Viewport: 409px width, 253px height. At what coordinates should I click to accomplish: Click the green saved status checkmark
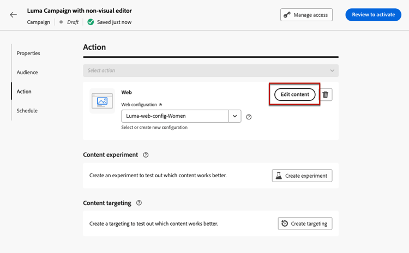click(91, 22)
